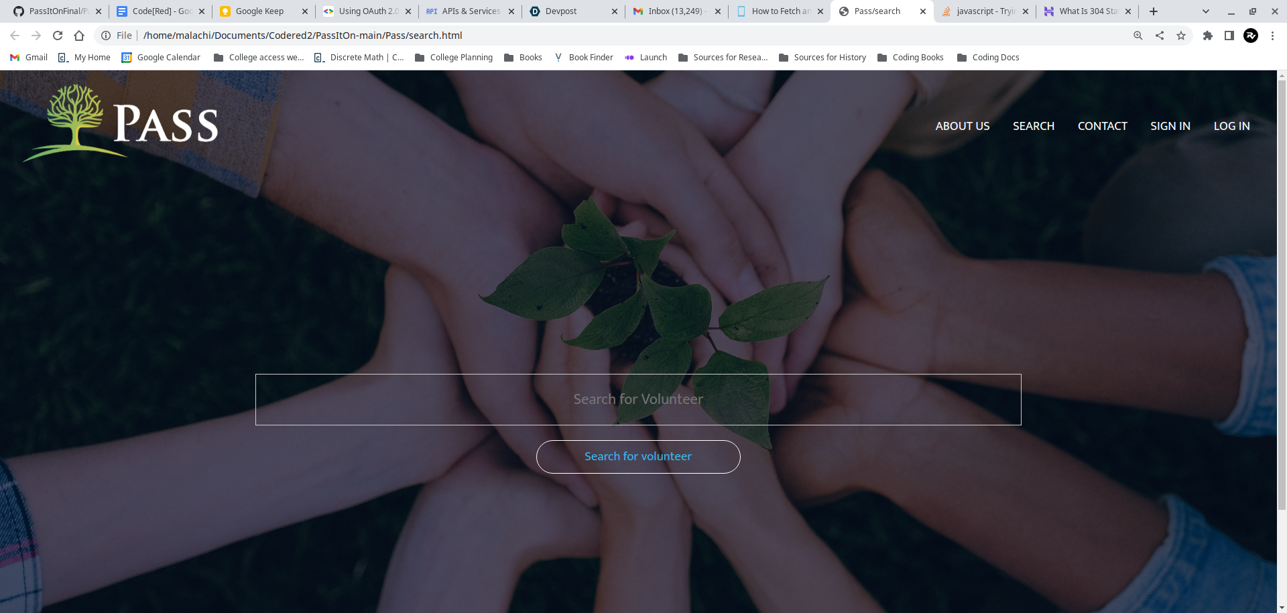Open the ABOUT US navigation link

tap(963, 126)
